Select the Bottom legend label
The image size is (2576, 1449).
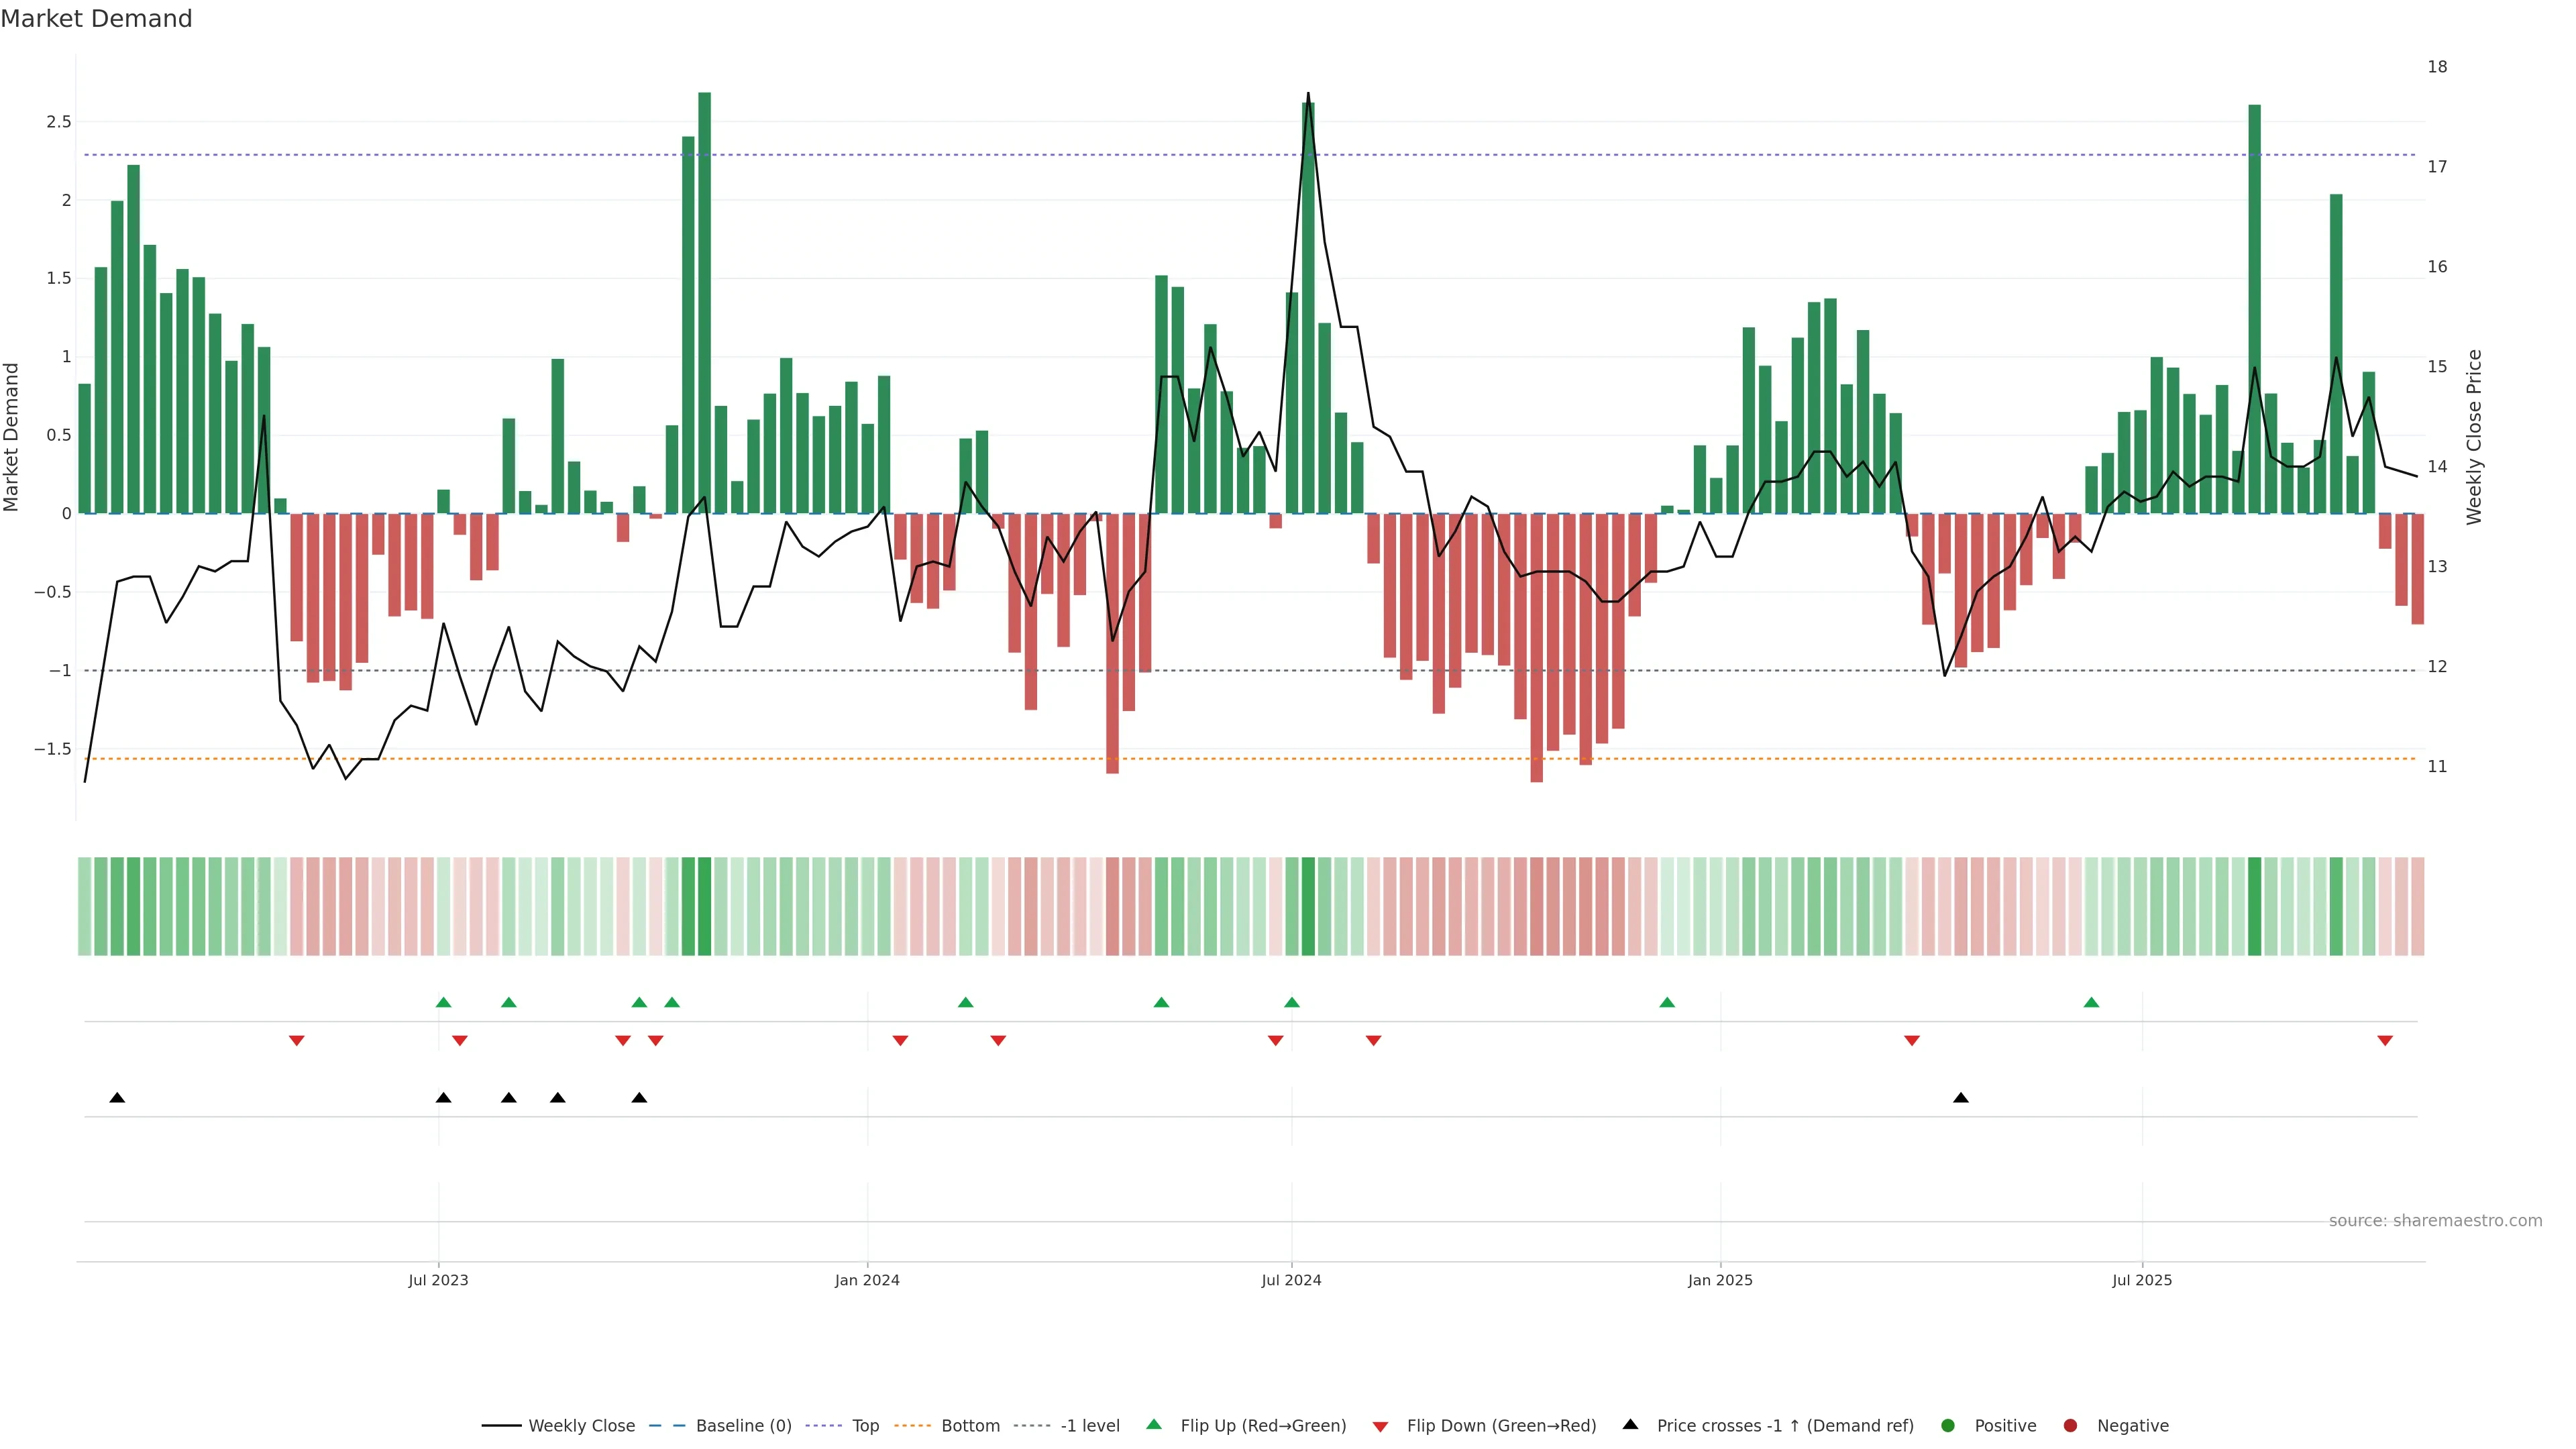pos(970,1425)
